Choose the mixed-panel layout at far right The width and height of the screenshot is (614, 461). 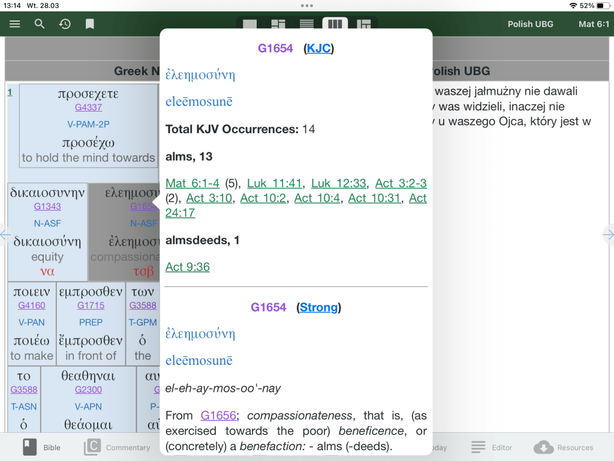tap(363, 25)
